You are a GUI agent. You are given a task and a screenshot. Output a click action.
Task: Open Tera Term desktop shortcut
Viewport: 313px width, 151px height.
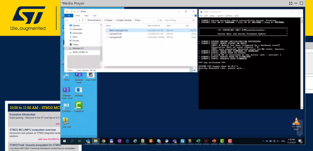(x=66, y=122)
